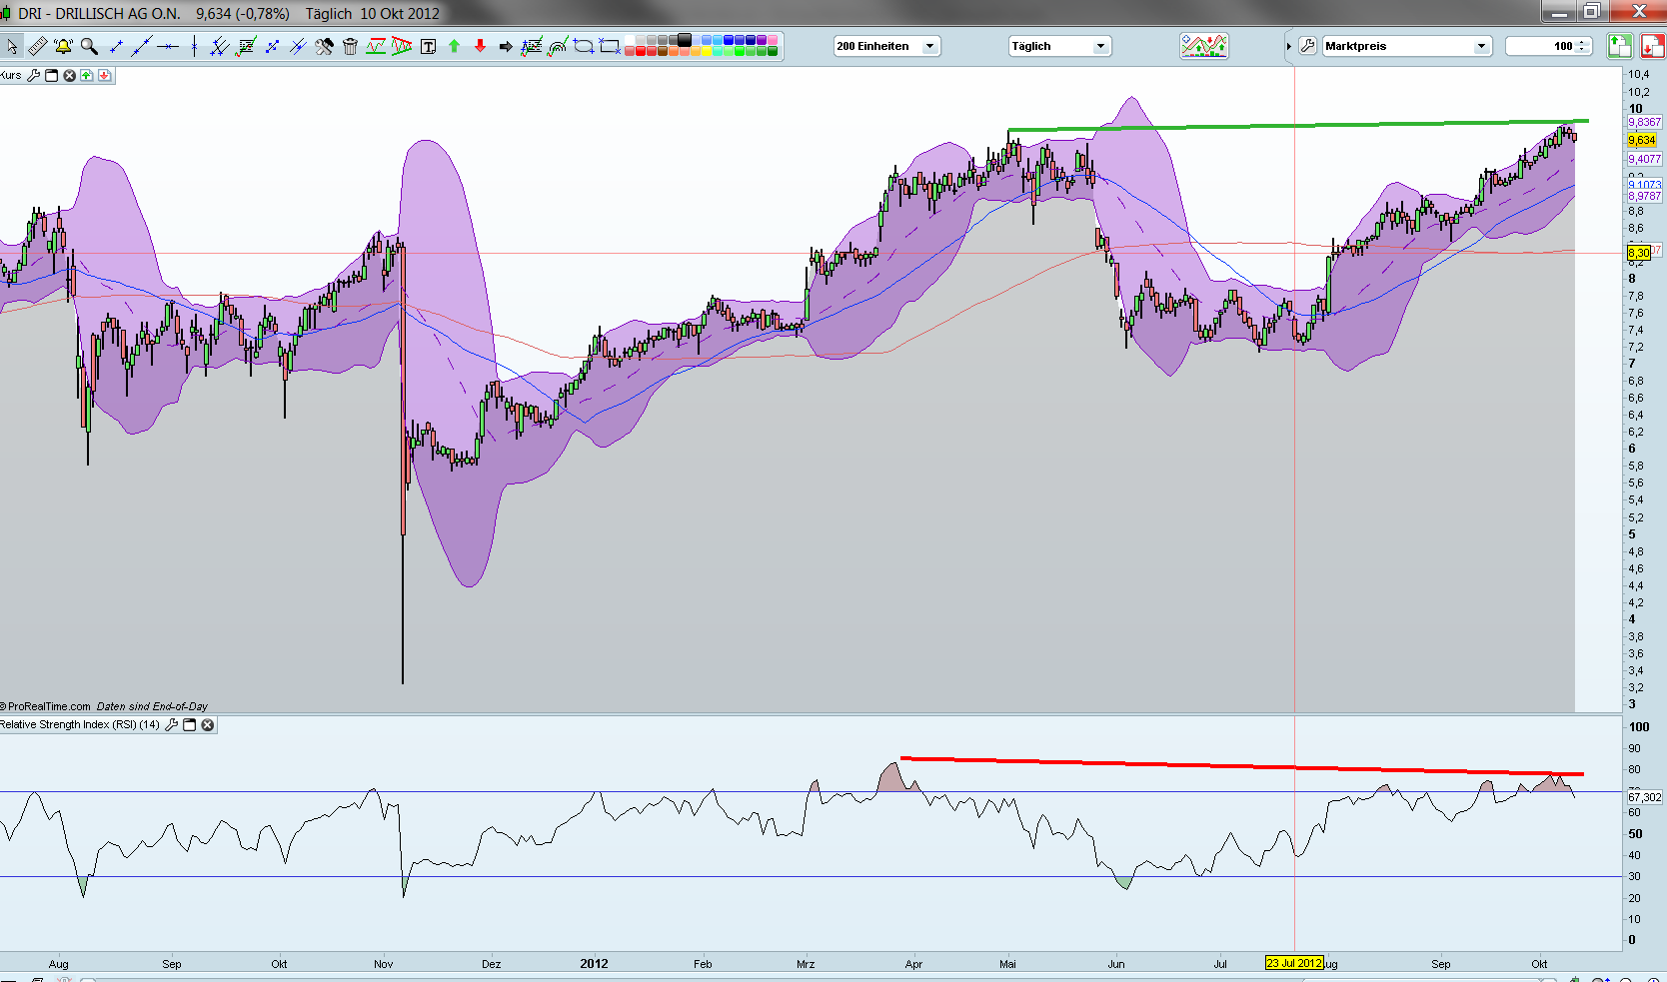The width and height of the screenshot is (1667, 982).
Task: Insert a black right arrow marker
Action: click(506, 46)
